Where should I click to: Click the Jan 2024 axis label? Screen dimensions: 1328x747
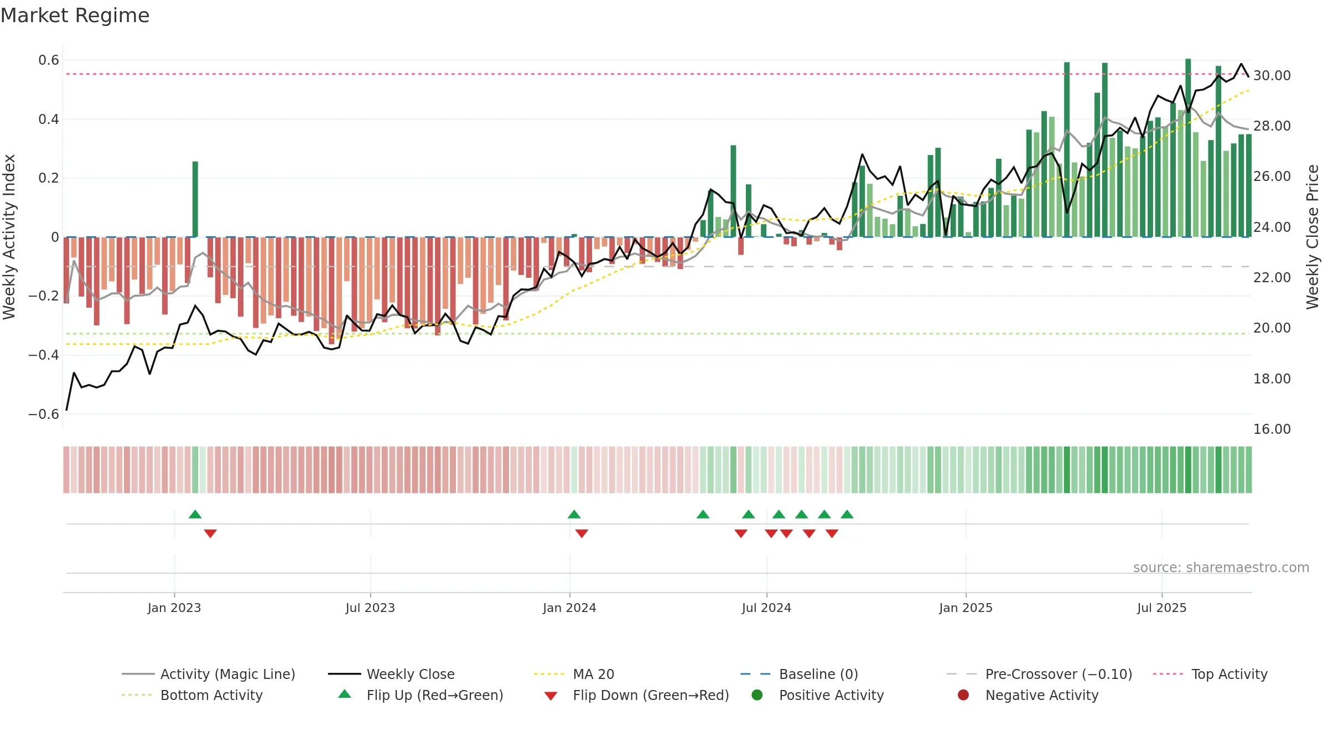pyautogui.click(x=569, y=608)
